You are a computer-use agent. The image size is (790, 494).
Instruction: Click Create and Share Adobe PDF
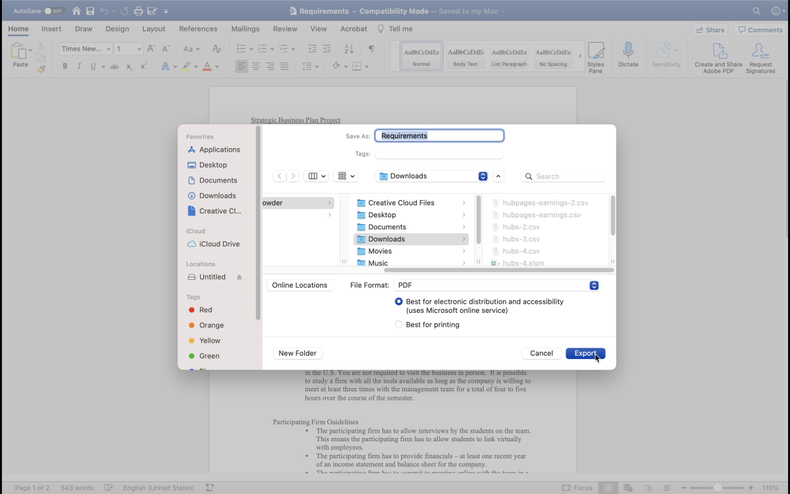point(718,56)
